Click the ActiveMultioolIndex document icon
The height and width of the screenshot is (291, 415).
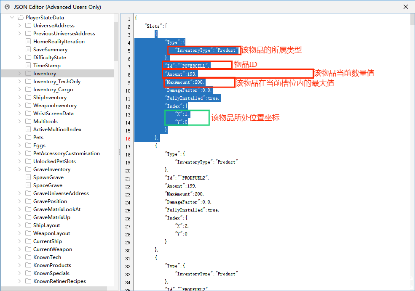pyautogui.click(x=28, y=130)
